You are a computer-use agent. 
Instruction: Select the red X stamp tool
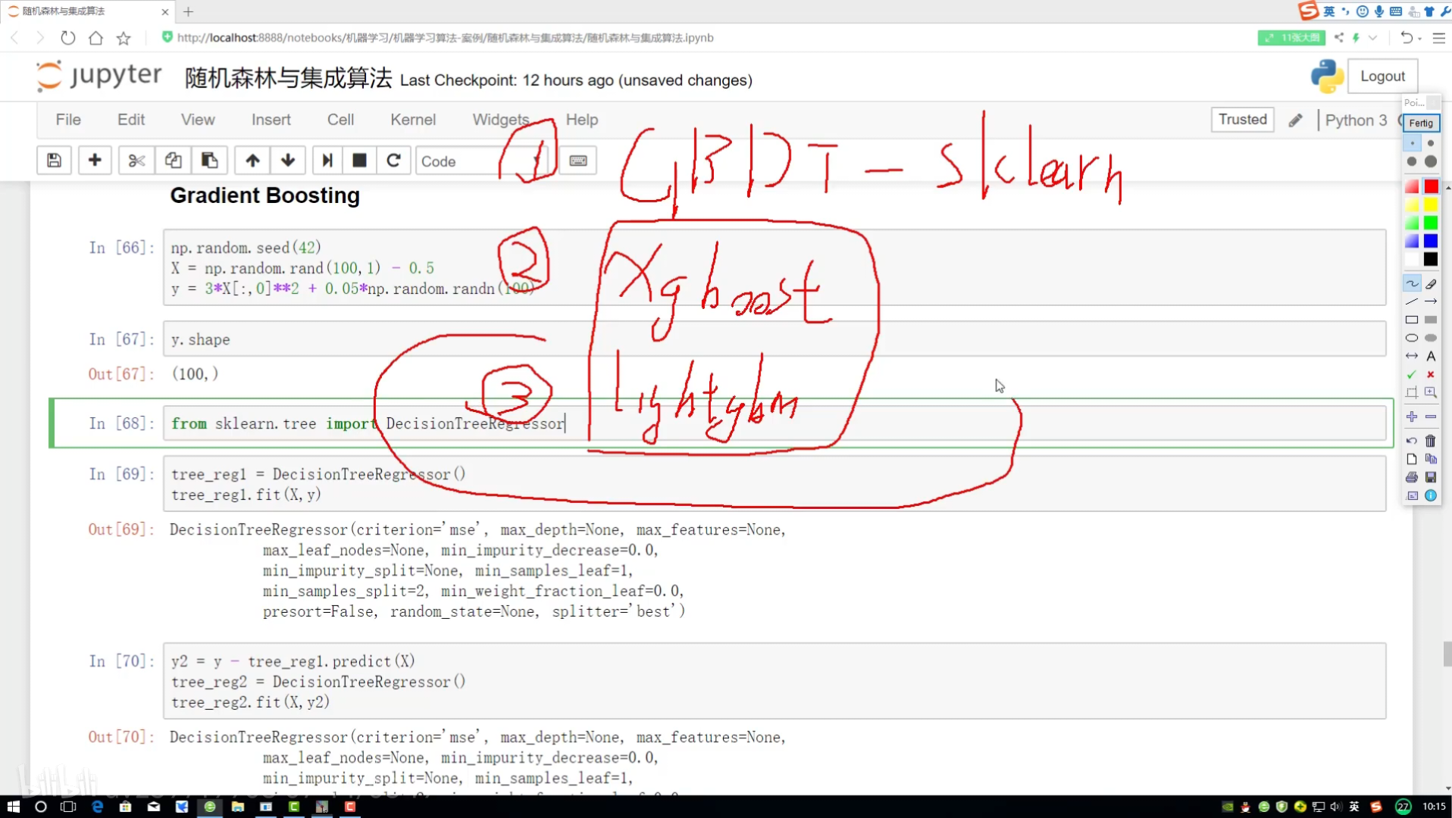click(1431, 375)
